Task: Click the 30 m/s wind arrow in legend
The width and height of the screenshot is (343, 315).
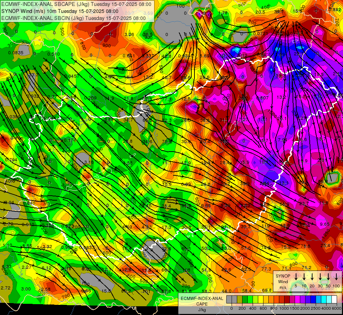Action: click(320, 276)
